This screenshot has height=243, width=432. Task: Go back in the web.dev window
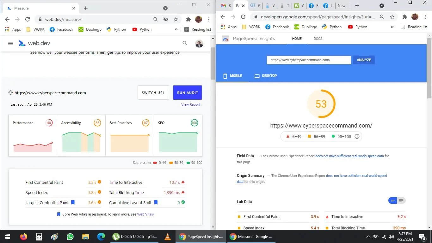[x=7, y=19]
